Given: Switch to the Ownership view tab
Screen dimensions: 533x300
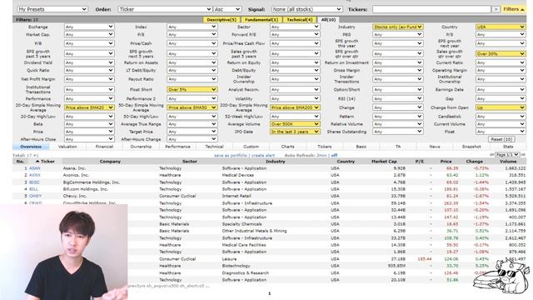Looking at the screenshot, I should tap(141, 147).
